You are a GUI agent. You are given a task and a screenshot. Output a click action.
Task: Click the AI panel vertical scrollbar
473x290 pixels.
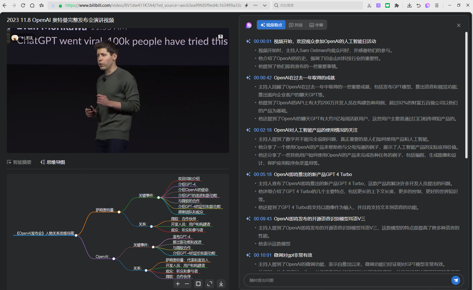[x=466, y=95]
